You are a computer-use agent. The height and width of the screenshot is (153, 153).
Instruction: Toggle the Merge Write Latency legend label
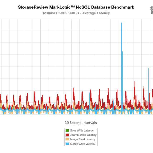[83, 144]
